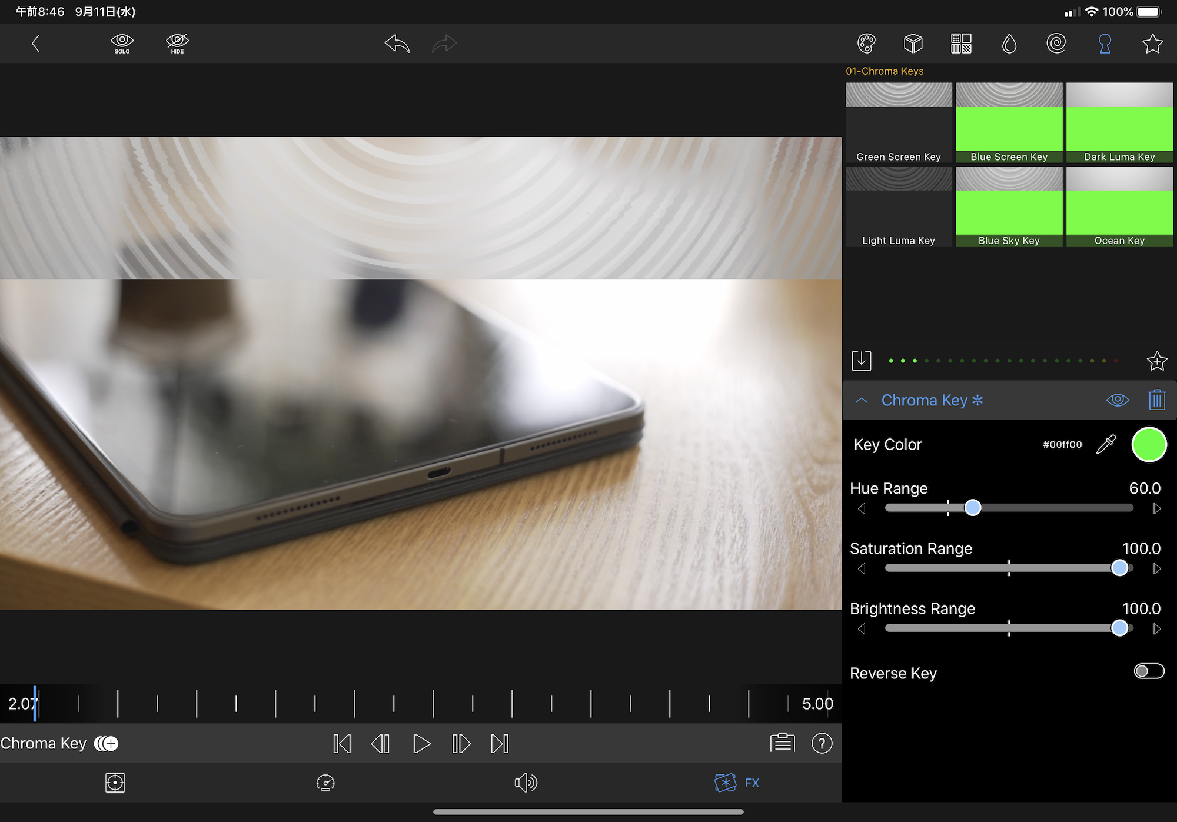Delete the Chroma Key effect via trash

[x=1156, y=400]
